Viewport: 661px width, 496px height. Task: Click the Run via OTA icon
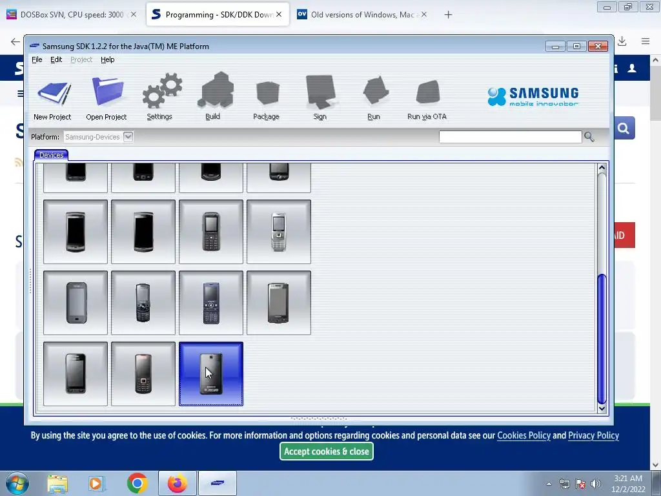428,92
